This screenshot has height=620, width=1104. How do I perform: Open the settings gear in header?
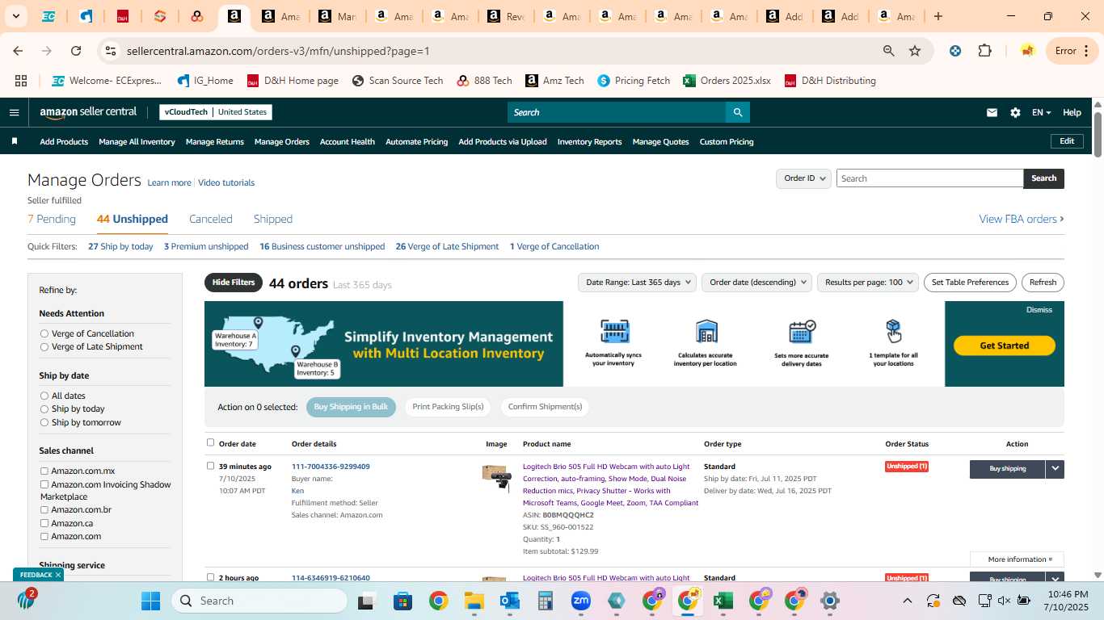1015,112
